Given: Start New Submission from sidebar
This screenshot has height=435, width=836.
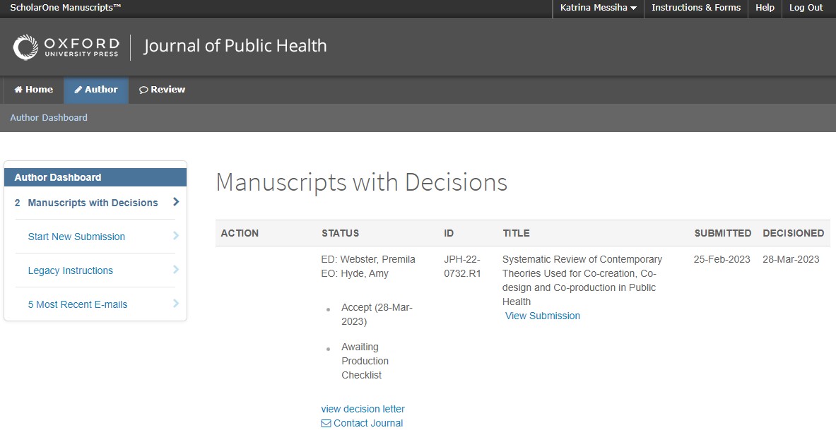Looking at the screenshot, I should pos(76,237).
